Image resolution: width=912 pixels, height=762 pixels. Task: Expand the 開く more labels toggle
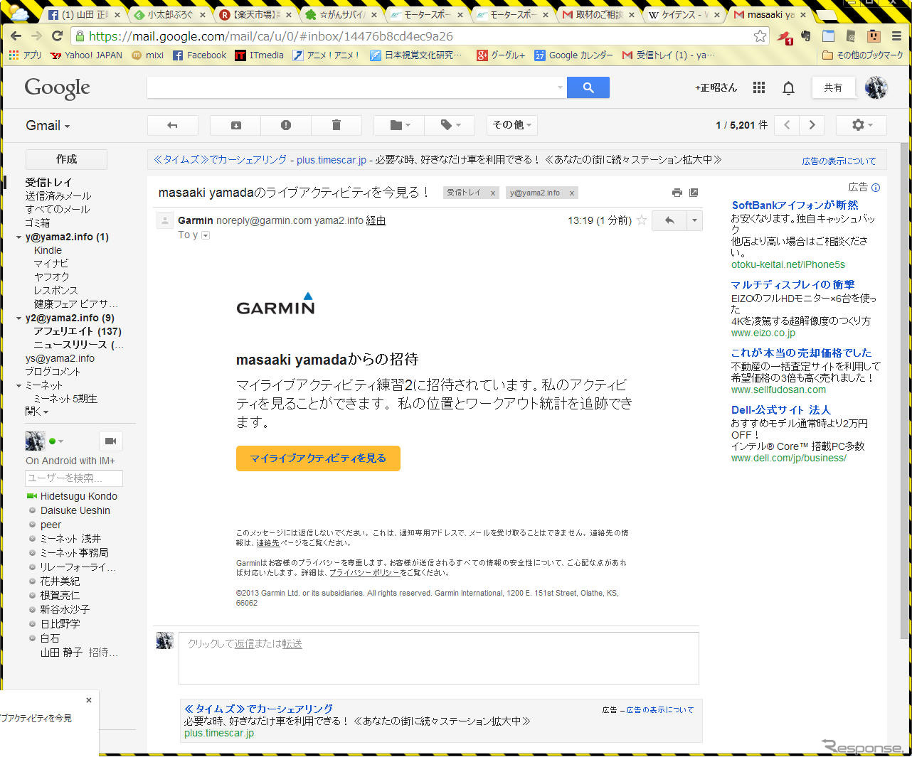[x=37, y=412]
